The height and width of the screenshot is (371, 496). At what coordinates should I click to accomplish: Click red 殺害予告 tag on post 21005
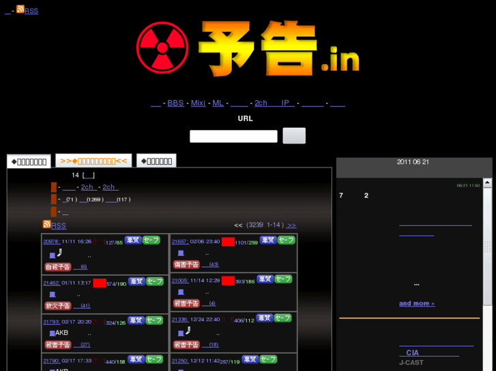(x=186, y=304)
